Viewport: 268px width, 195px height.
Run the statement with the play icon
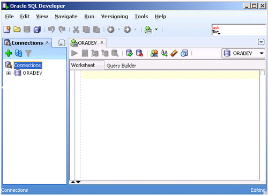[75, 53]
